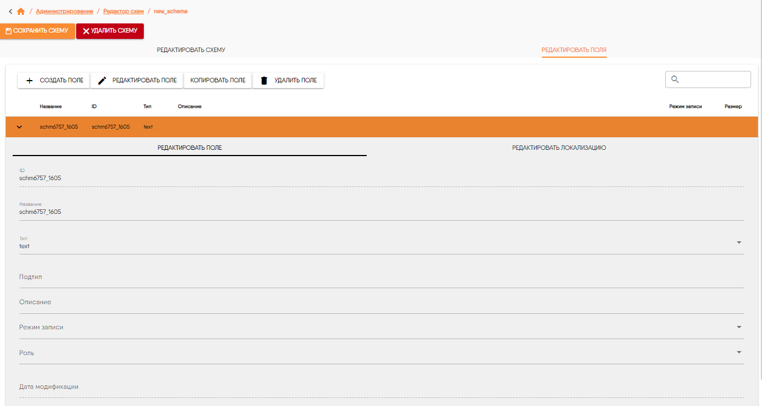Open Редактировать поле inner tab

[x=190, y=148]
